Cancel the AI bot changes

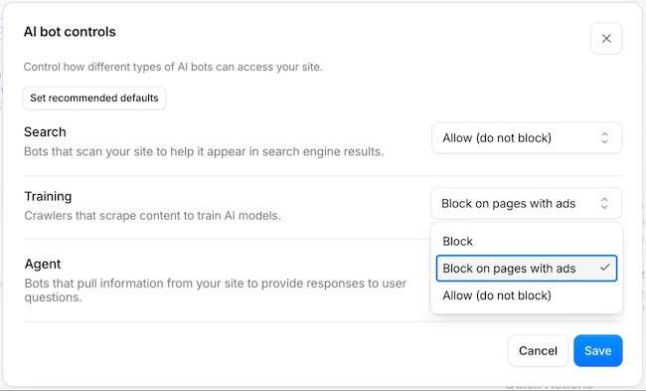538,350
